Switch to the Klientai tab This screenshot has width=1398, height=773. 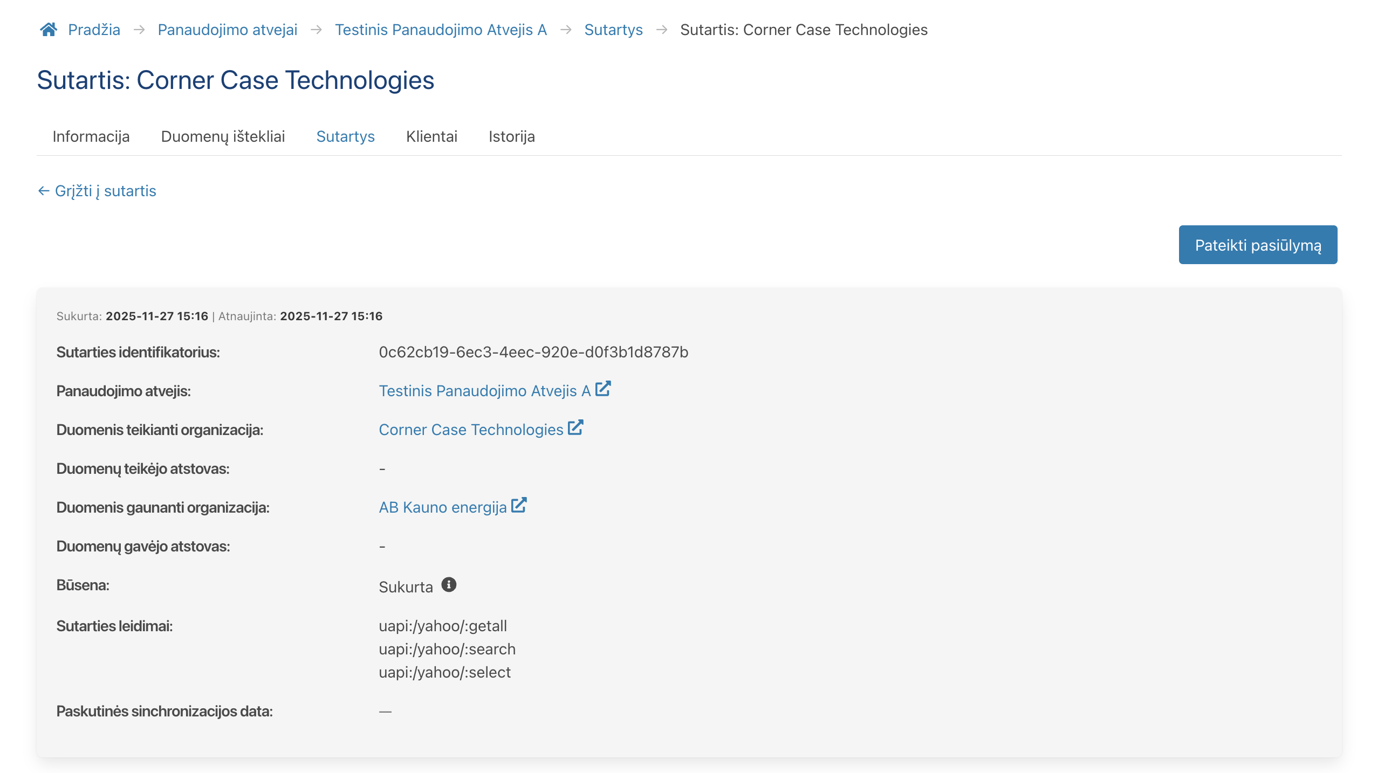[x=431, y=136]
